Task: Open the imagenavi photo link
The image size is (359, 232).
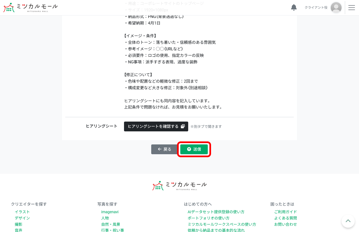Action: [x=110, y=212]
